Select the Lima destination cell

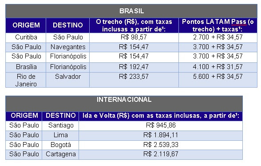(x=60, y=135)
